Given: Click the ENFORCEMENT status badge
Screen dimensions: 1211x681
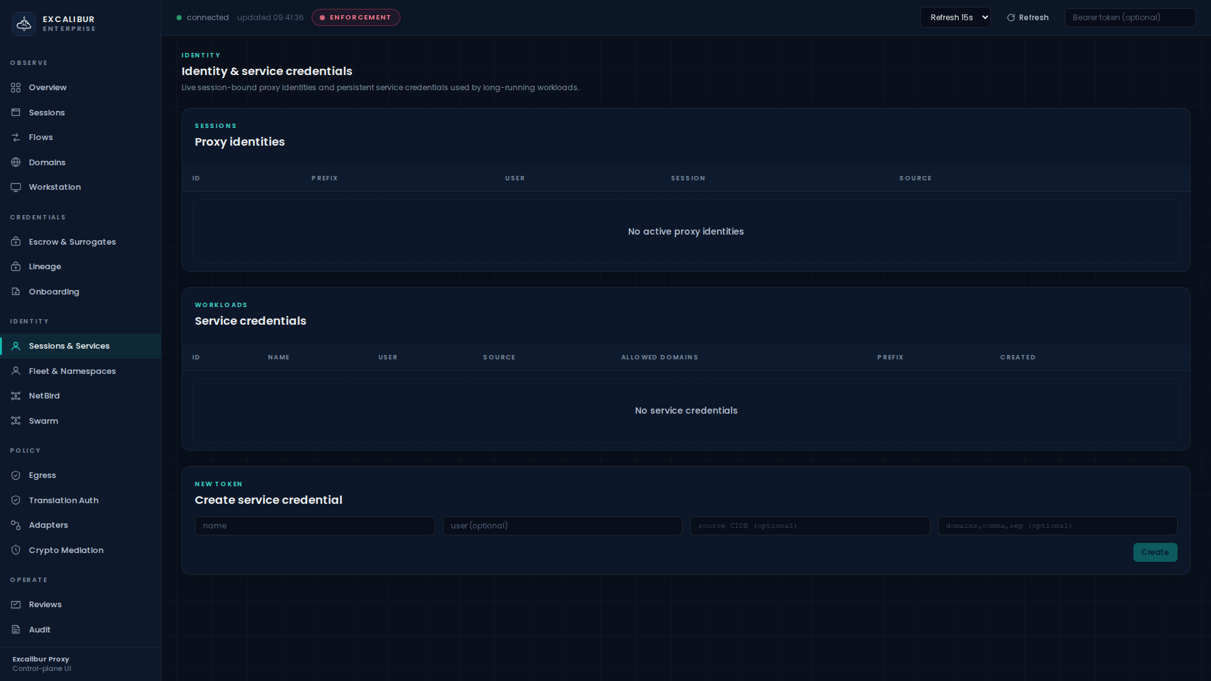Looking at the screenshot, I should [x=356, y=17].
